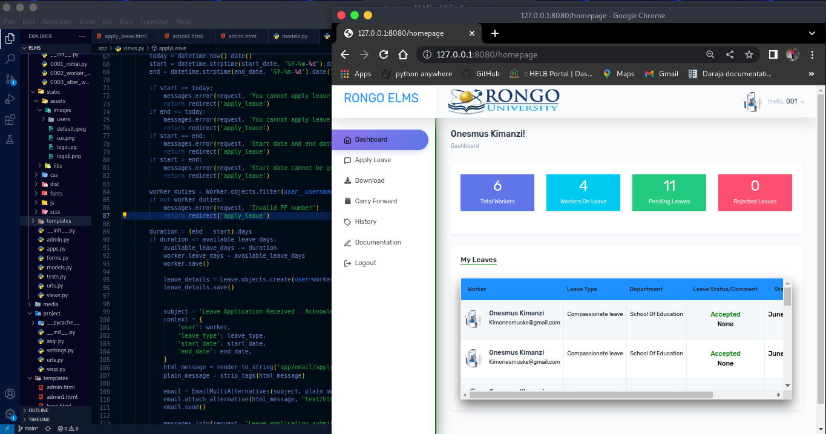Expand the OUTLINE section
Viewport: 826px width, 434px height.
(38, 410)
